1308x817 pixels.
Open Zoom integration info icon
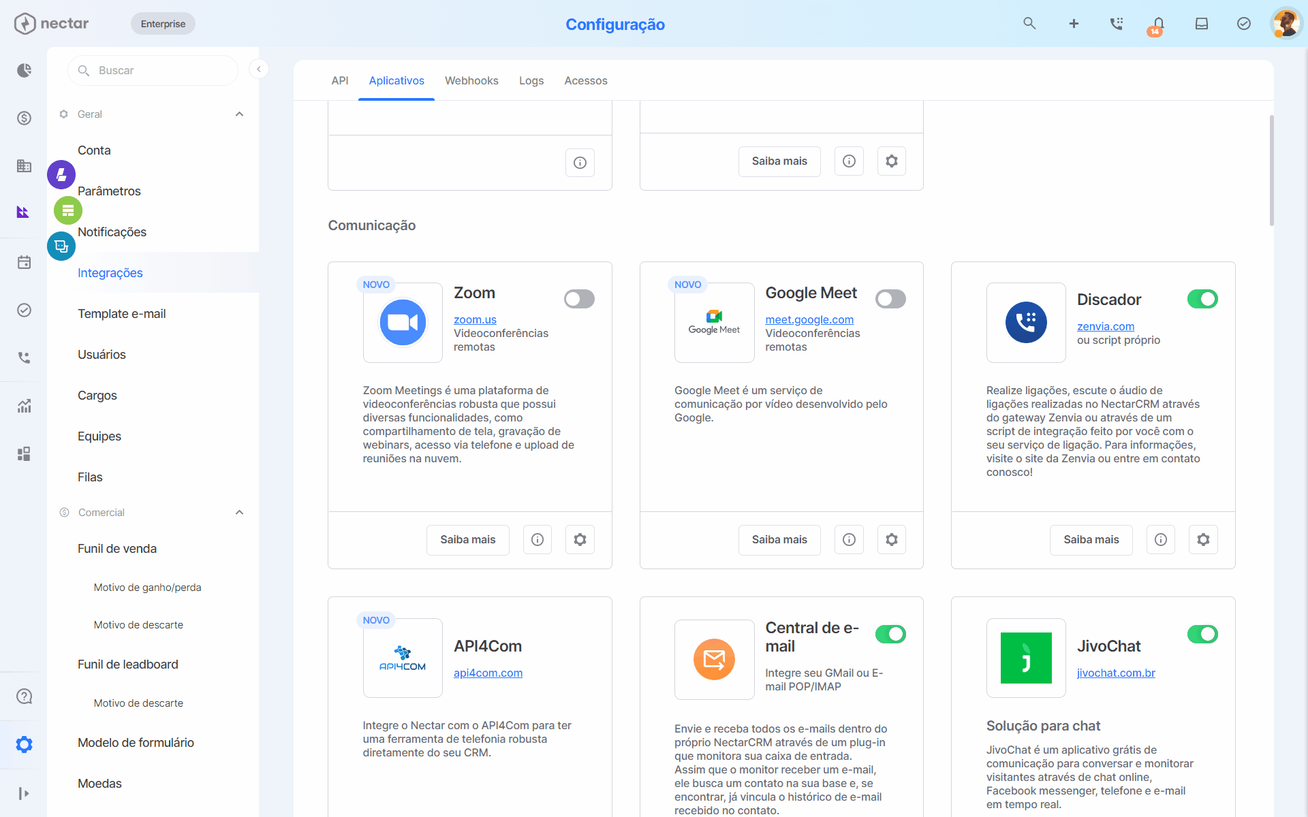point(538,540)
